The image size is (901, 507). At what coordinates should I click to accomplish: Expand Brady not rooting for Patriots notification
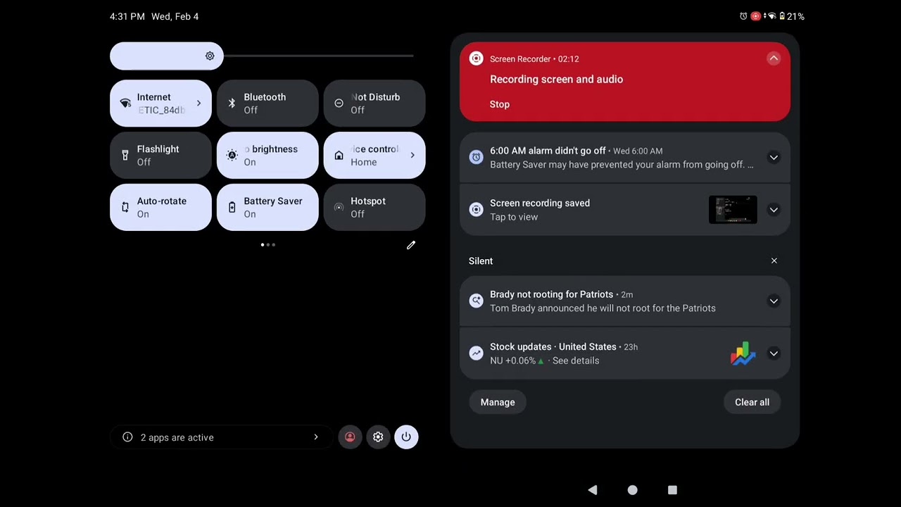774,301
